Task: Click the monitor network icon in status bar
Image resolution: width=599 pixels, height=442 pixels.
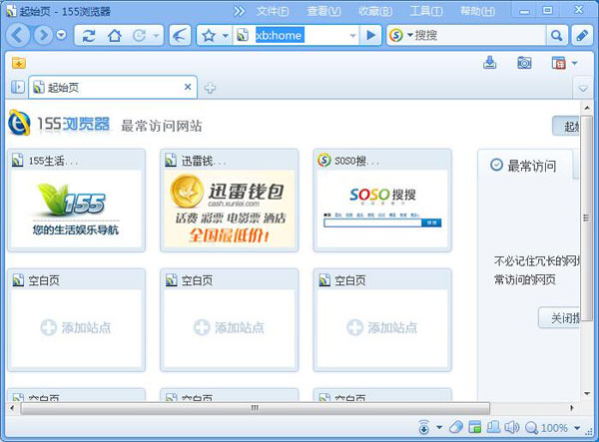Action: coord(493,427)
